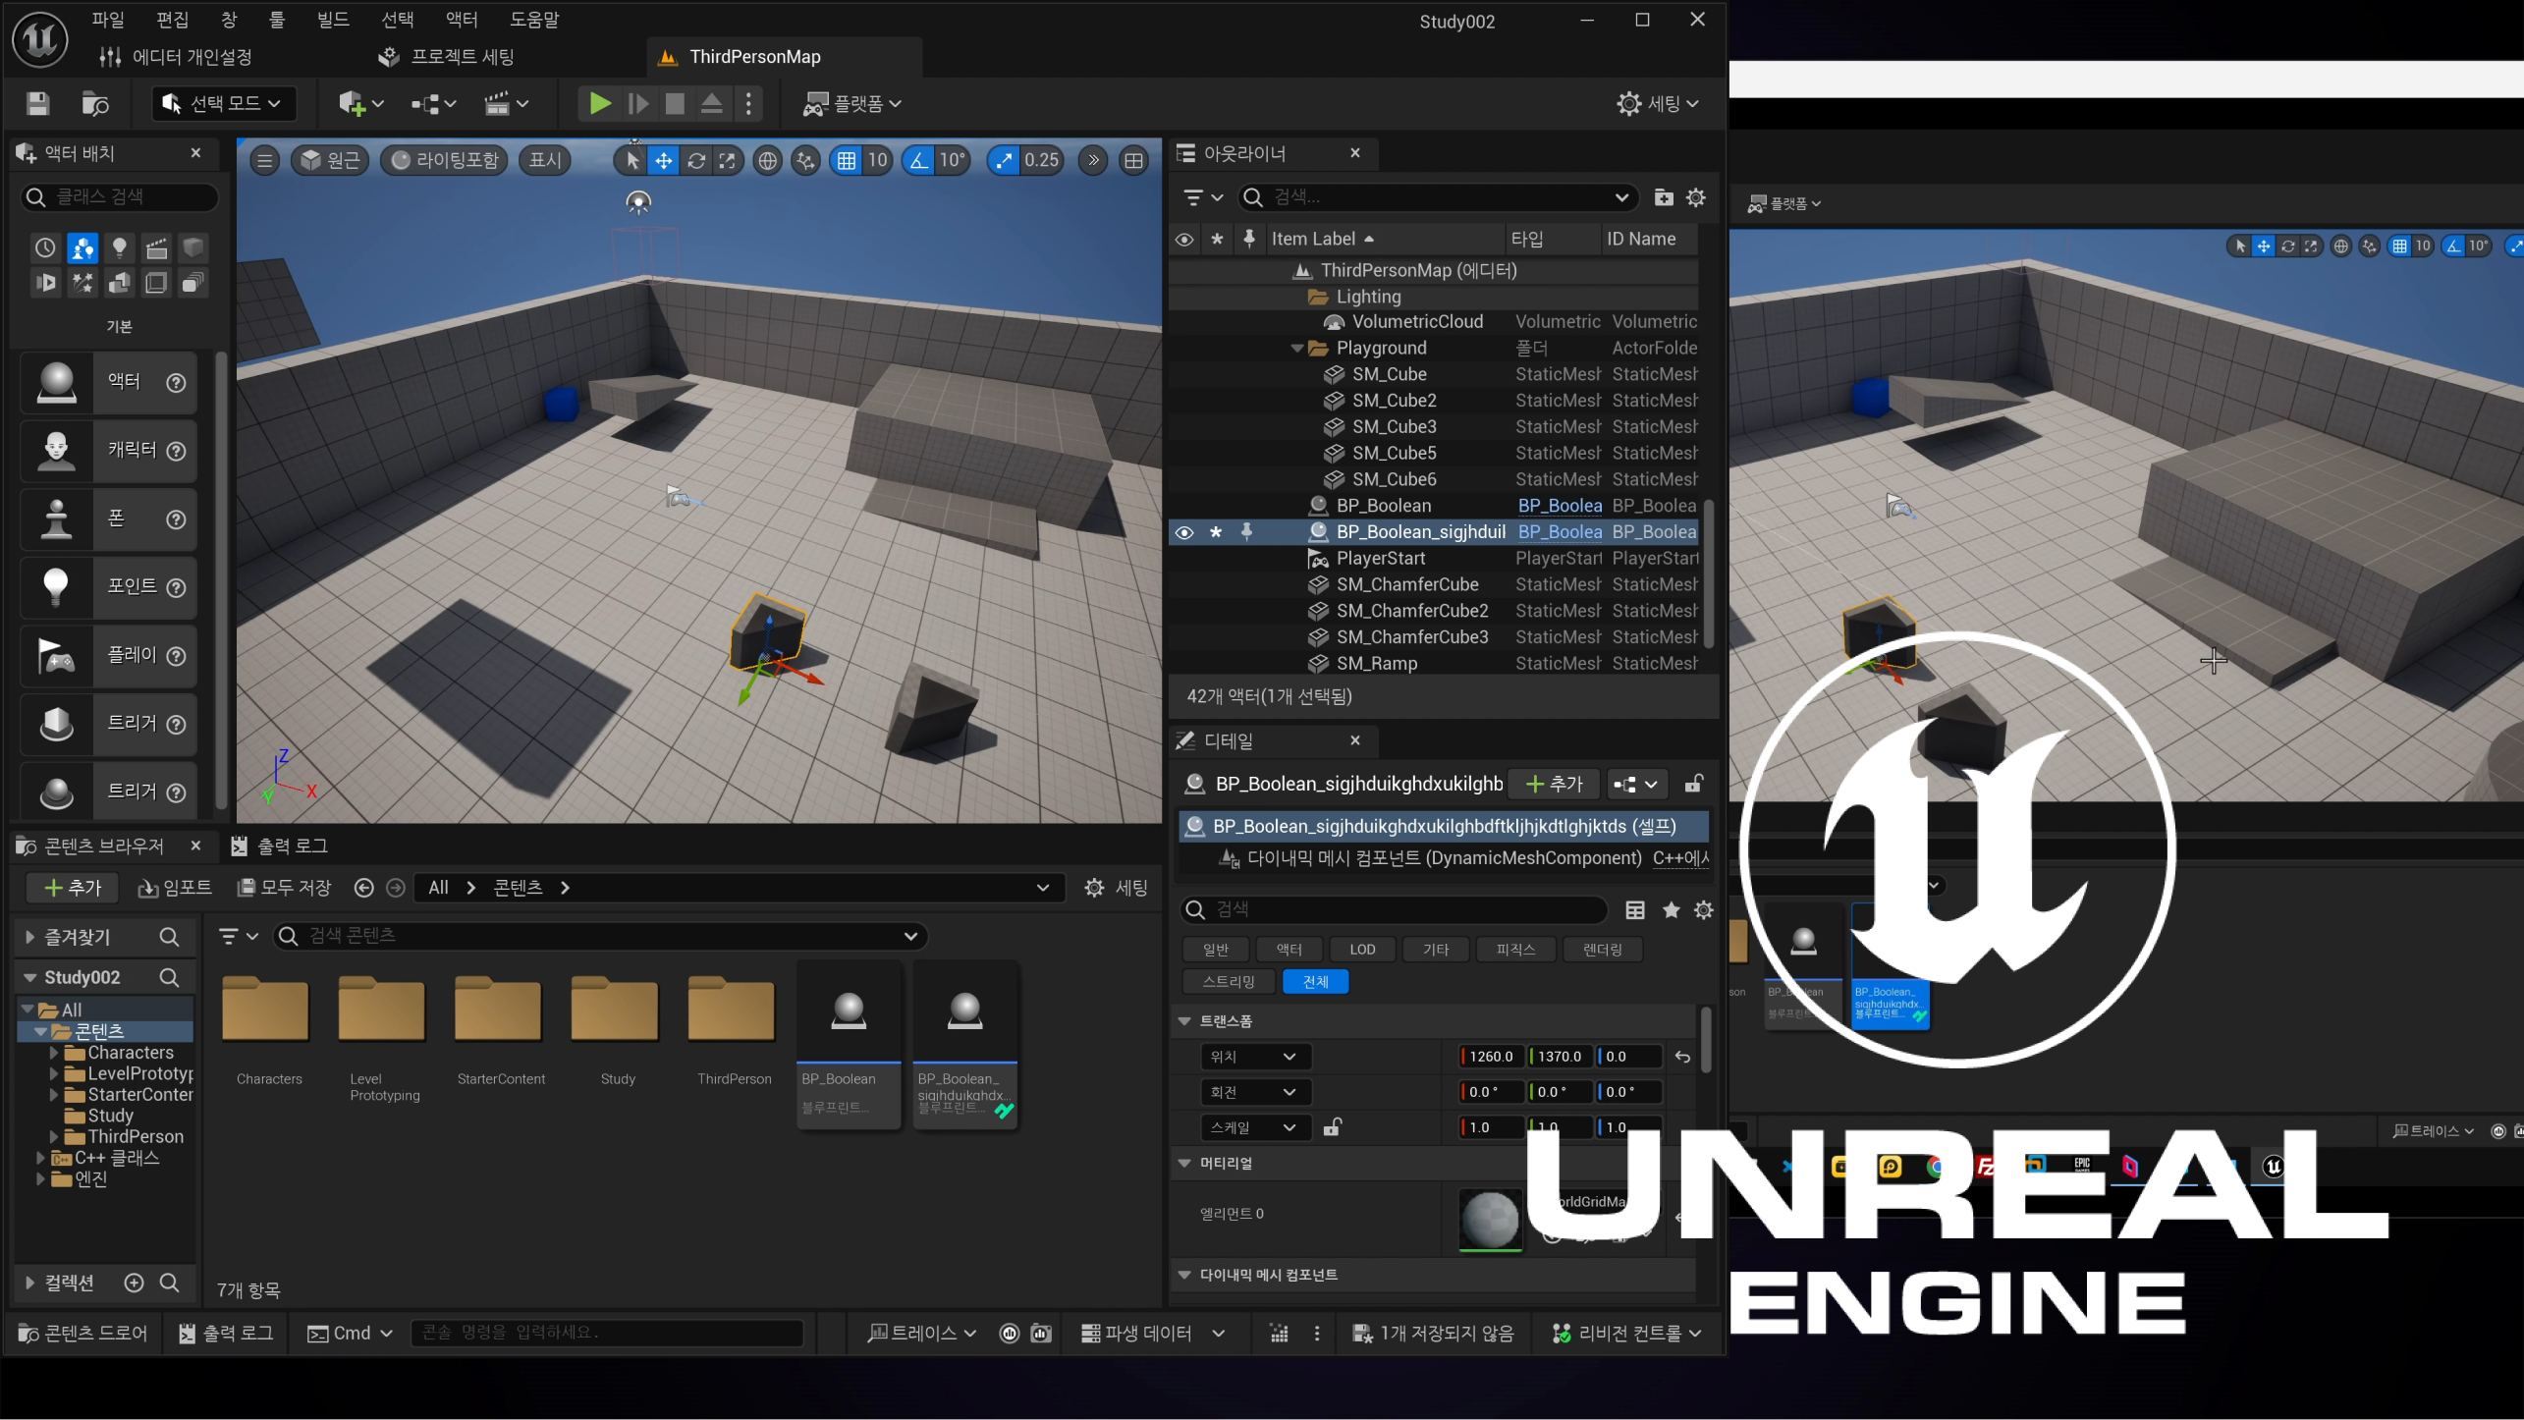This screenshot has width=2524, height=1420.
Task: Toggle scale snapping 0.25 icon
Action: pos(1004,160)
